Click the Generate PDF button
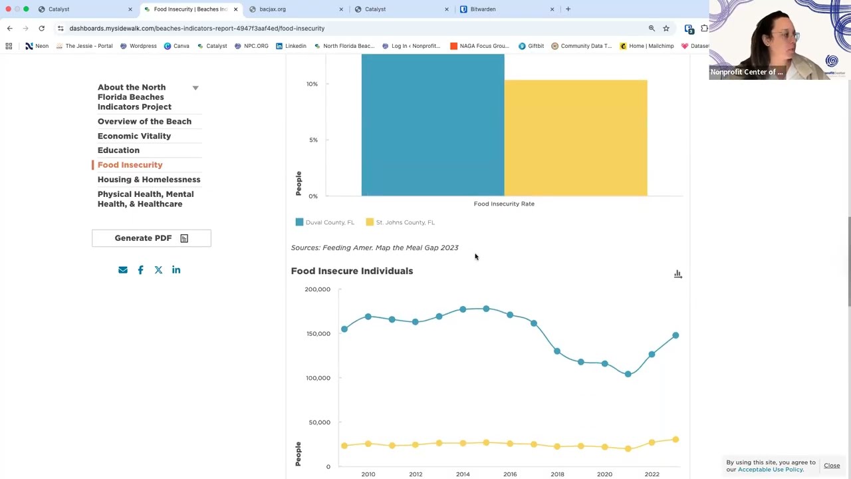 pos(152,238)
